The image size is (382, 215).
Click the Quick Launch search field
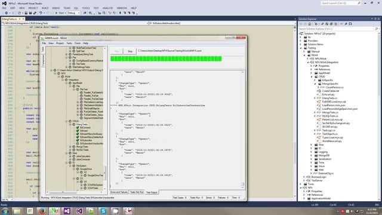(341, 3)
